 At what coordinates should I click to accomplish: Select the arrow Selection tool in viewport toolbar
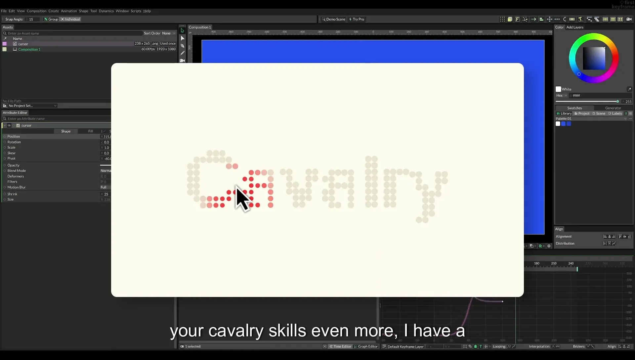click(182, 30)
